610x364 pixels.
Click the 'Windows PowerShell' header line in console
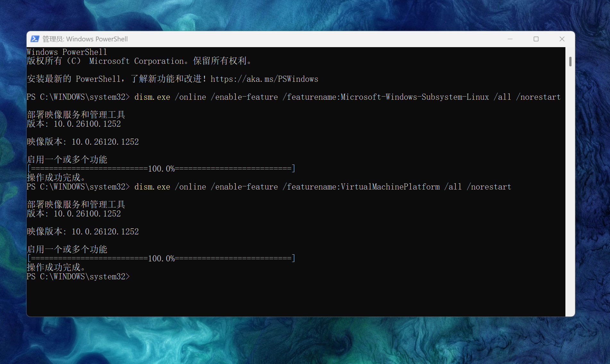click(x=67, y=52)
